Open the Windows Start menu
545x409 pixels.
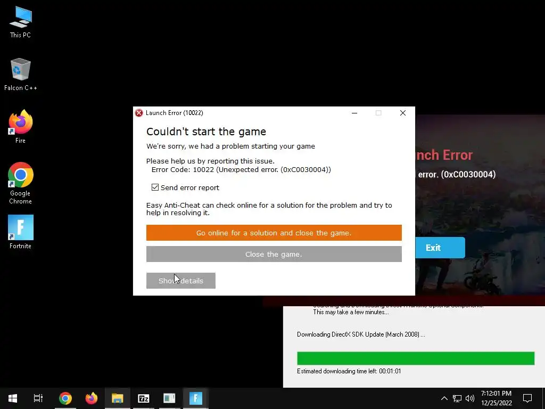(13, 398)
